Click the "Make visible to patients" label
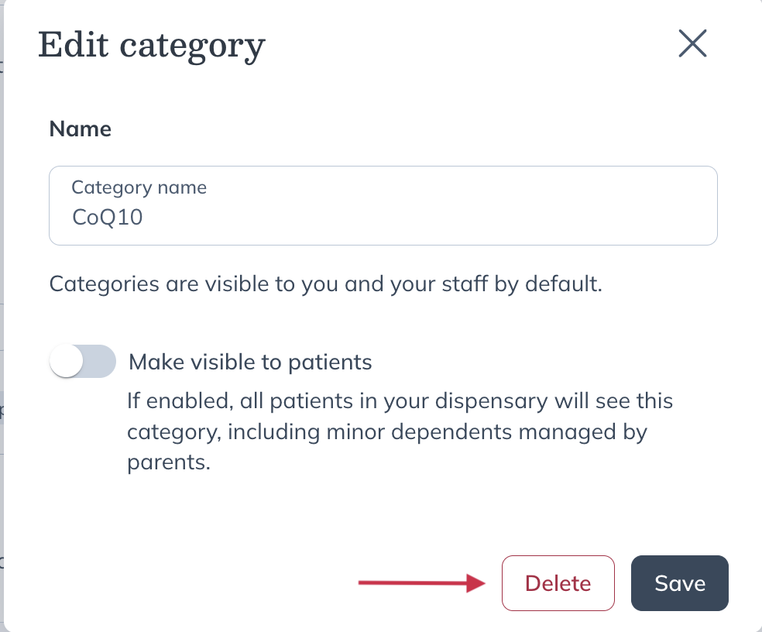 [x=250, y=362]
